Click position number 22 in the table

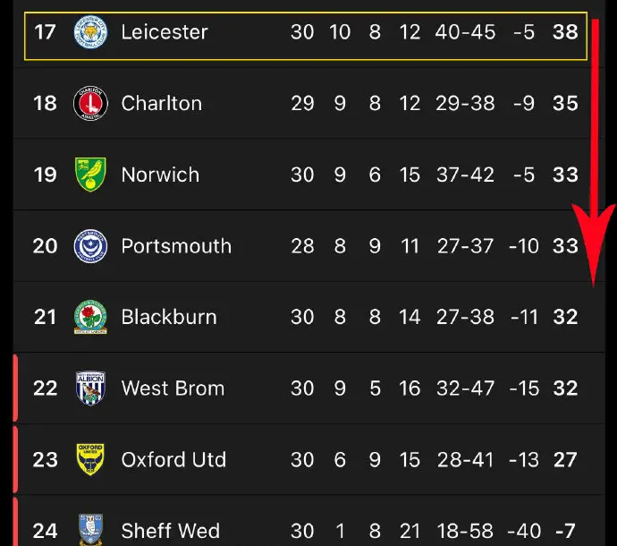(45, 388)
